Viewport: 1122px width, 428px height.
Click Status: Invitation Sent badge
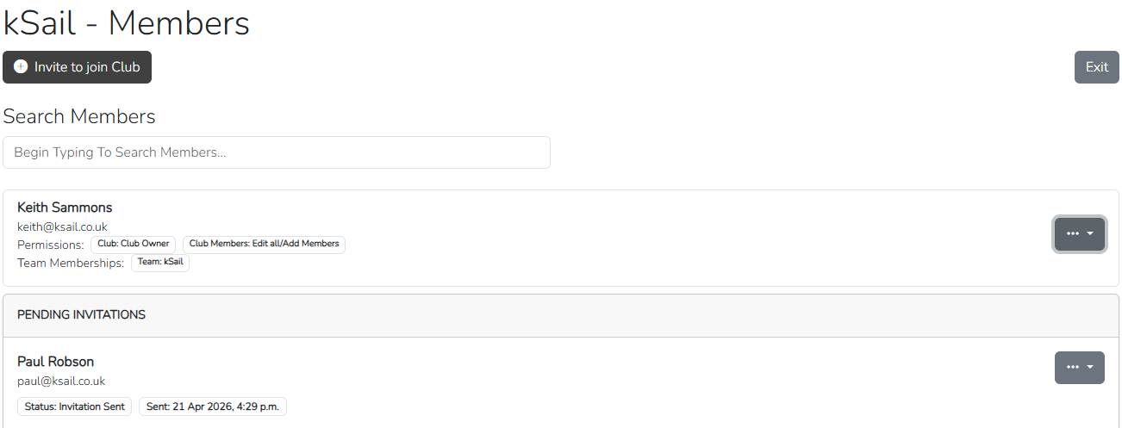click(x=74, y=406)
